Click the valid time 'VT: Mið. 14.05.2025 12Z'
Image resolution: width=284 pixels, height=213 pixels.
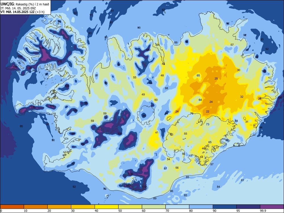(x=17, y=12)
